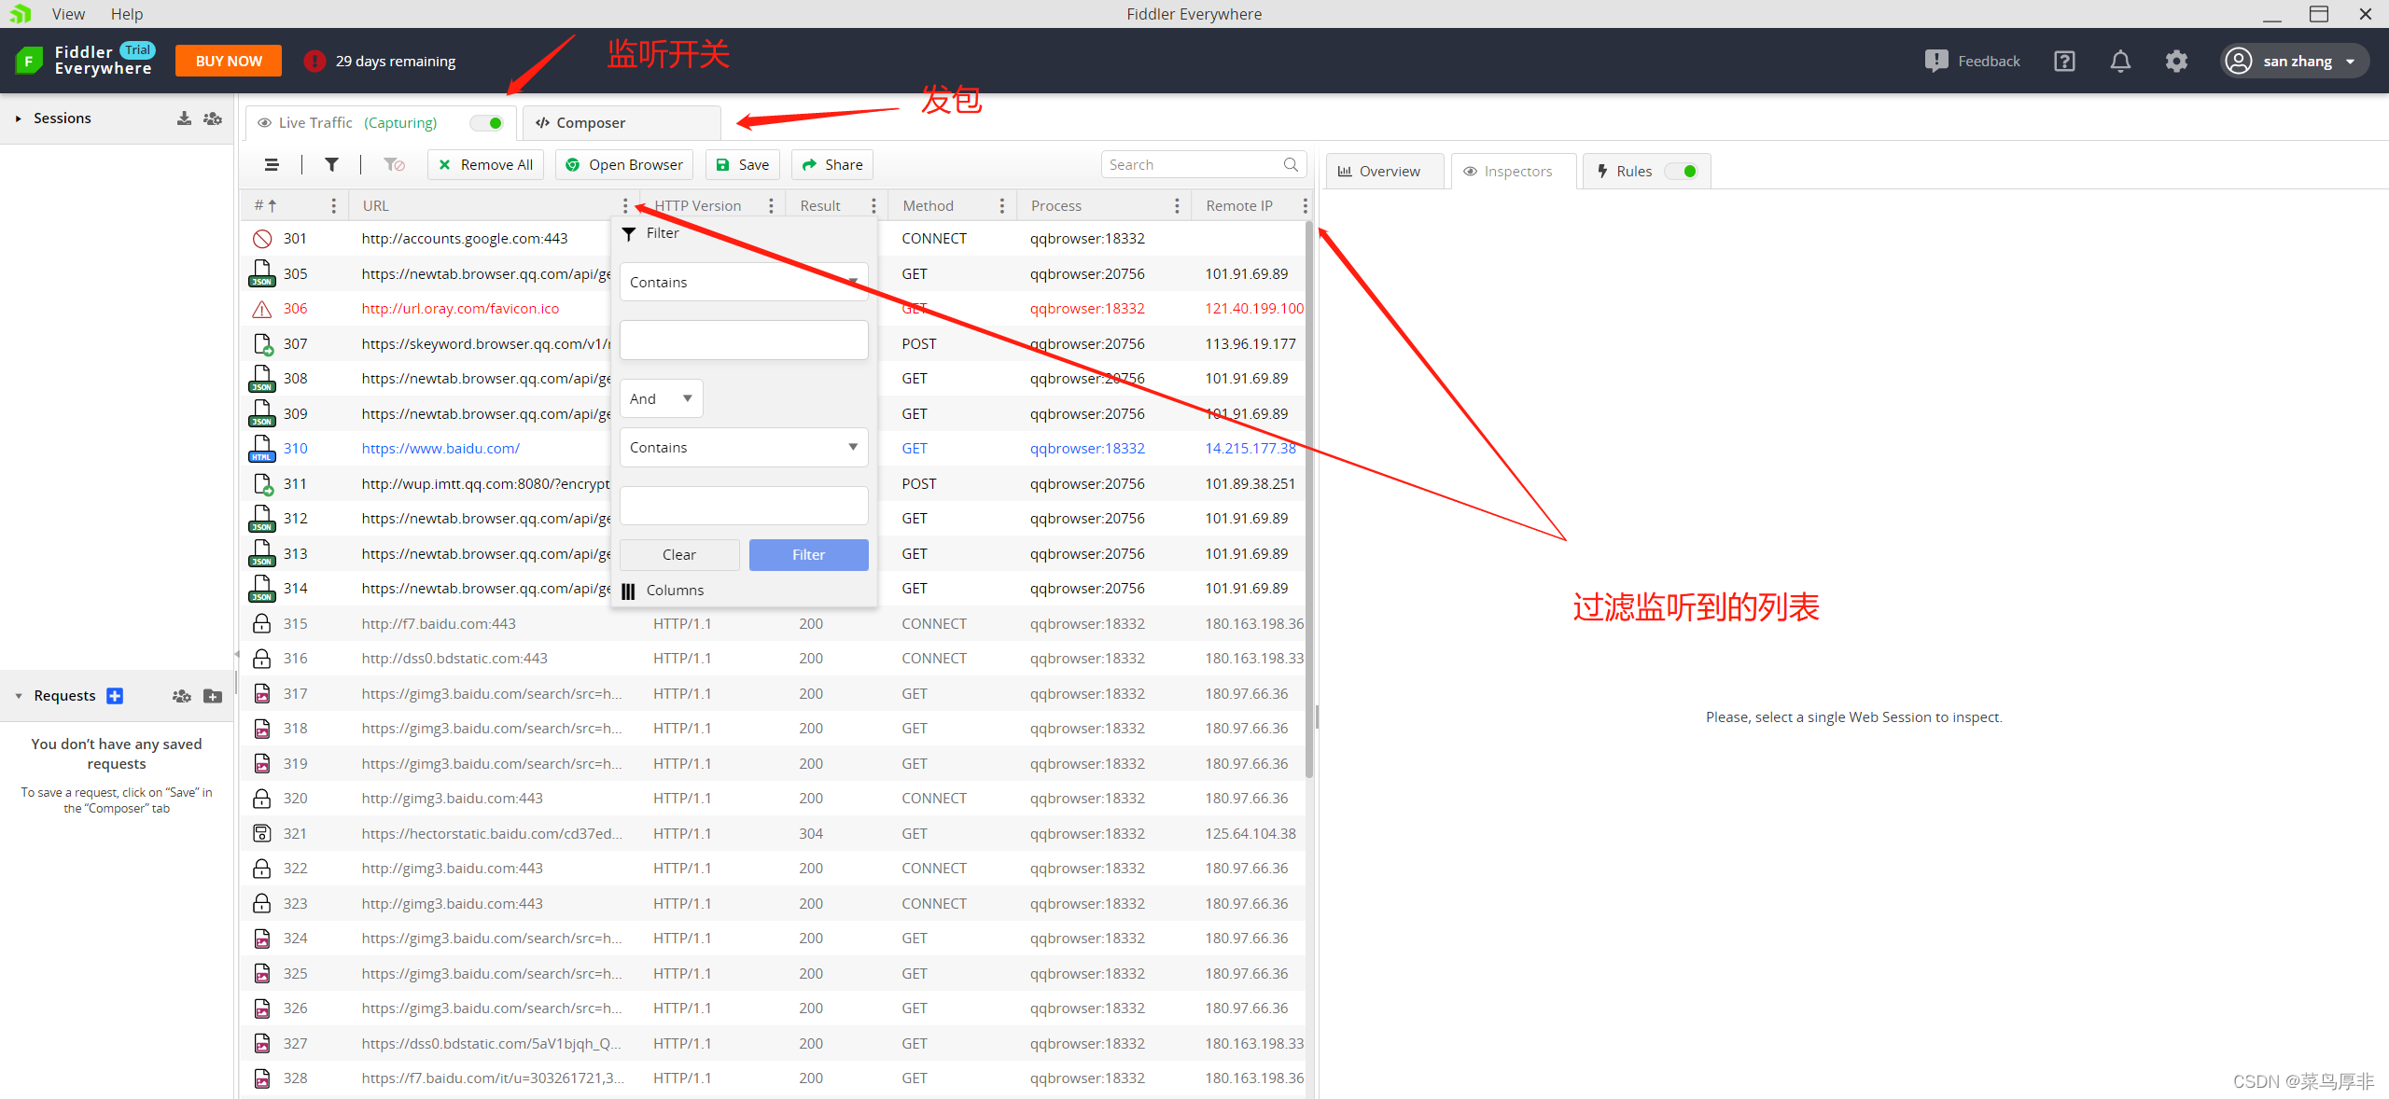Click the Remove All button
The width and height of the screenshot is (2389, 1099).
[x=485, y=164]
